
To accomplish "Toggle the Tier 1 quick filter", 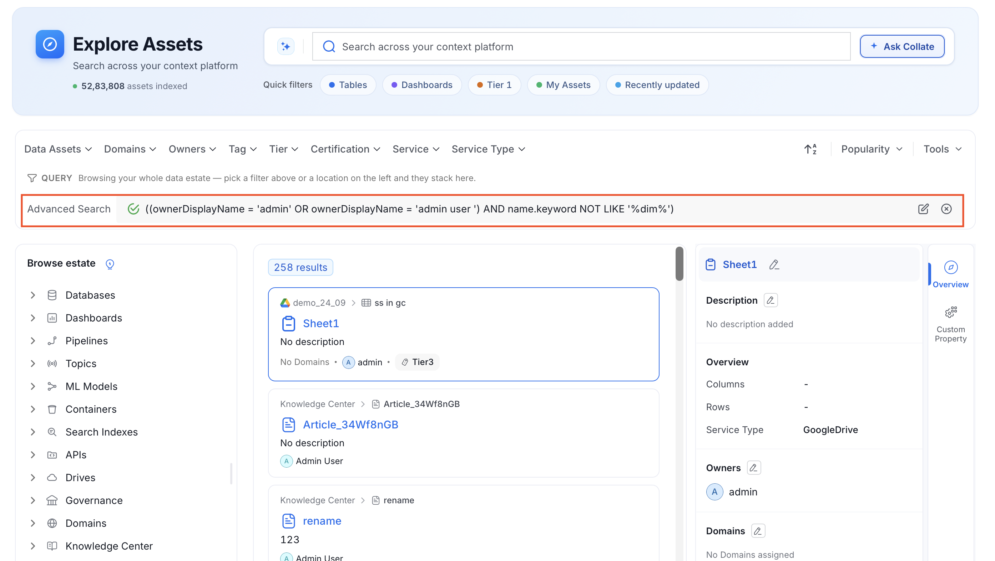I will coord(494,85).
